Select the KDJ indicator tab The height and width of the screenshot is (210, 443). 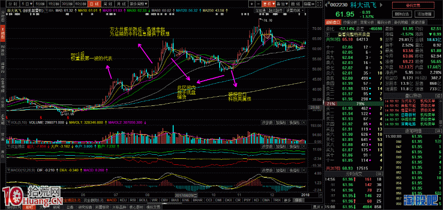123,200
